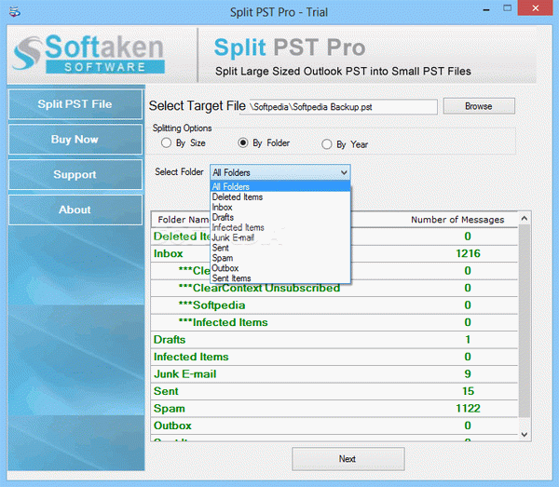559x487 pixels.
Task: Choose Sent Items in dropdown list
Action: (280, 277)
